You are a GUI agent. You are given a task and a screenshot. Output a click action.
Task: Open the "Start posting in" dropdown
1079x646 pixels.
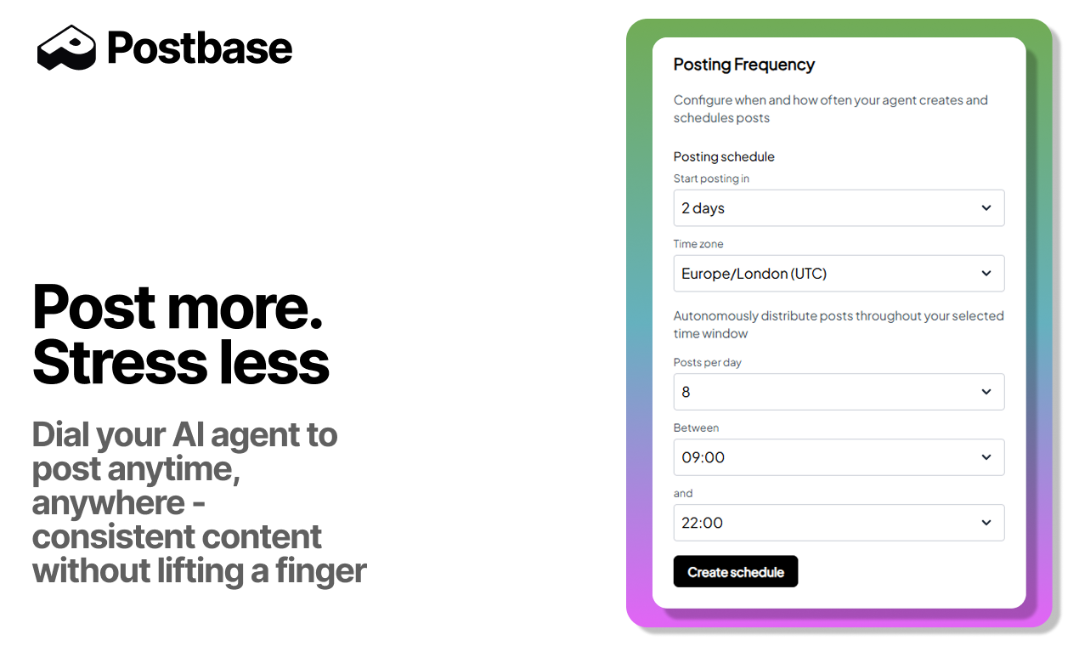[x=839, y=207]
